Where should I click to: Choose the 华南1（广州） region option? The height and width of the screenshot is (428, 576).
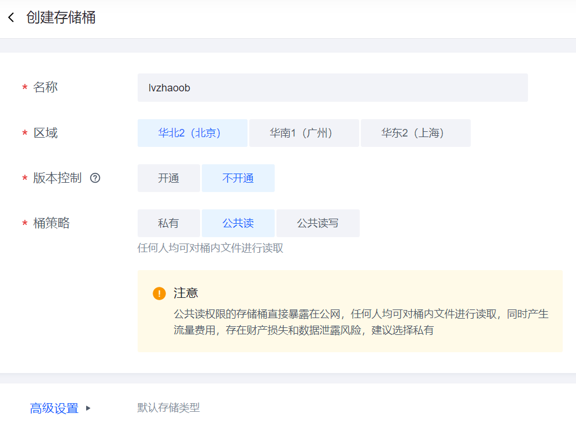pos(304,133)
